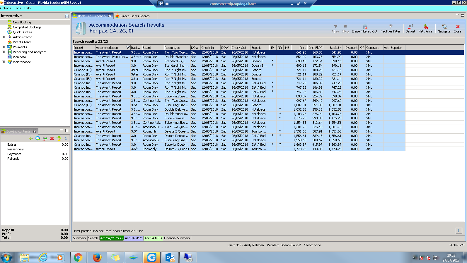The image size is (467, 263).
Task: Switch to the Summary bottom tab
Action: pos(79,238)
